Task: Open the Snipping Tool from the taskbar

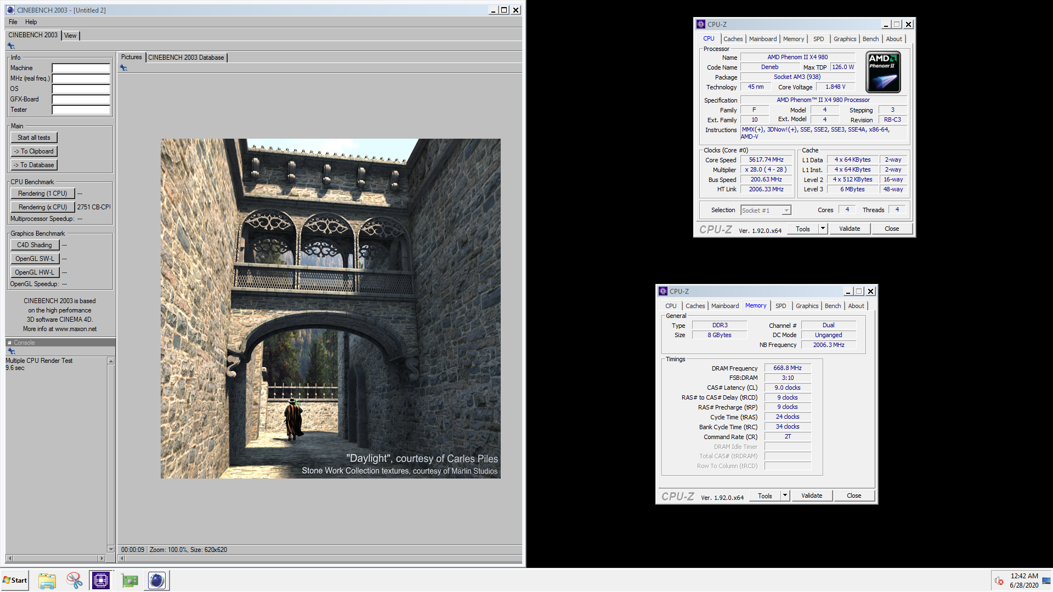Action: (74, 580)
